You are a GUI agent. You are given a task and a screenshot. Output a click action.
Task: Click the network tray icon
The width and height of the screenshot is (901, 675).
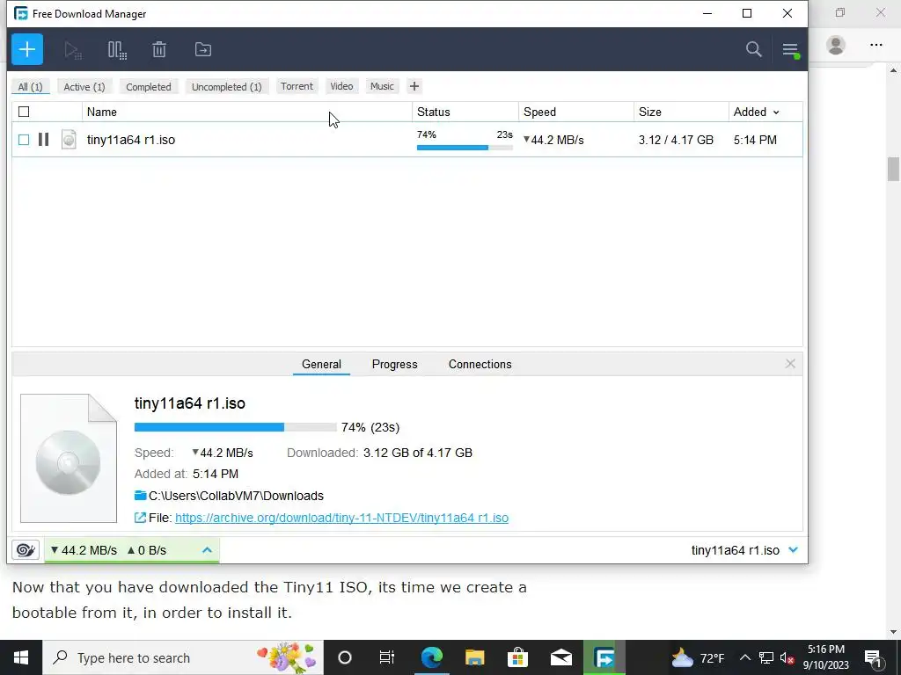tap(766, 657)
